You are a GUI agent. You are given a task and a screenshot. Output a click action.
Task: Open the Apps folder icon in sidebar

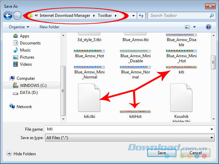tap(16, 36)
